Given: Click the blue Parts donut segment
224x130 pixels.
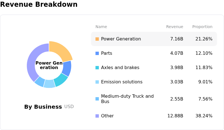Looking at the screenshot, I should 67,68.
